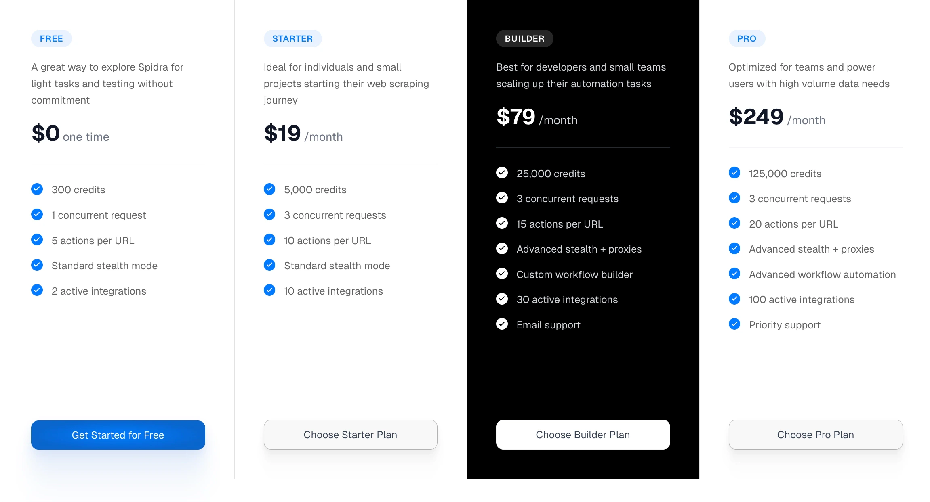The image size is (930, 502).
Task: Click the checkmark next to Custom workflow builder
Action: 502,274
